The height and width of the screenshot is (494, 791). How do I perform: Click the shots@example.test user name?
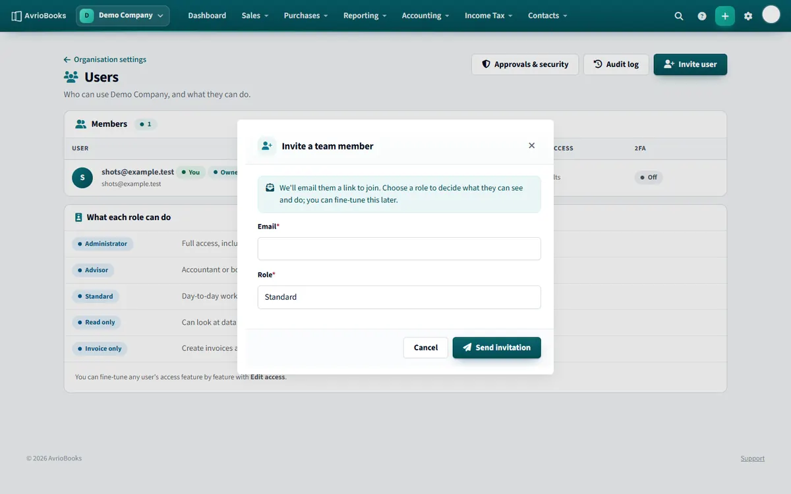click(138, 172)
